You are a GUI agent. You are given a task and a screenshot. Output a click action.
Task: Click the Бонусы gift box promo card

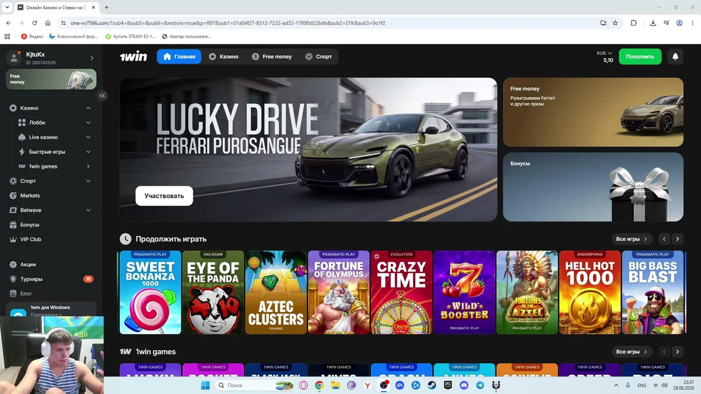click(x=593, y=187)
